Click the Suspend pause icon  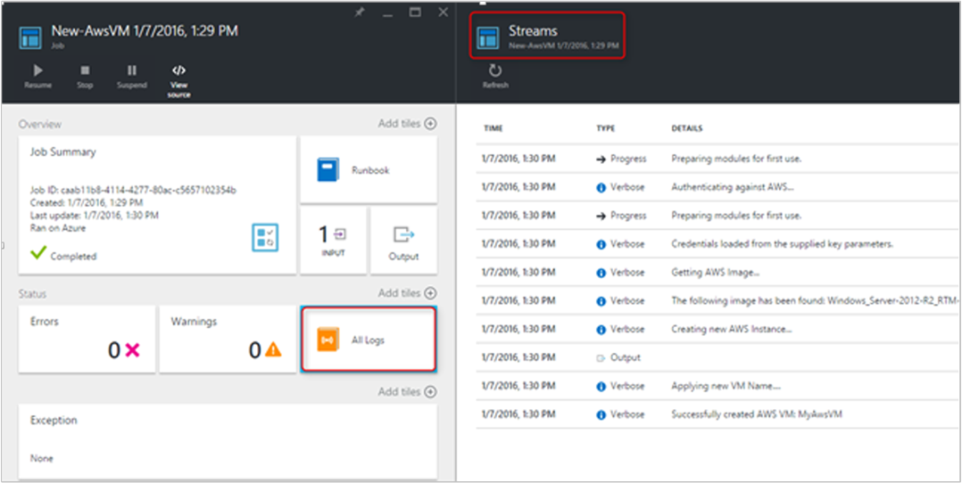[132, 70]
